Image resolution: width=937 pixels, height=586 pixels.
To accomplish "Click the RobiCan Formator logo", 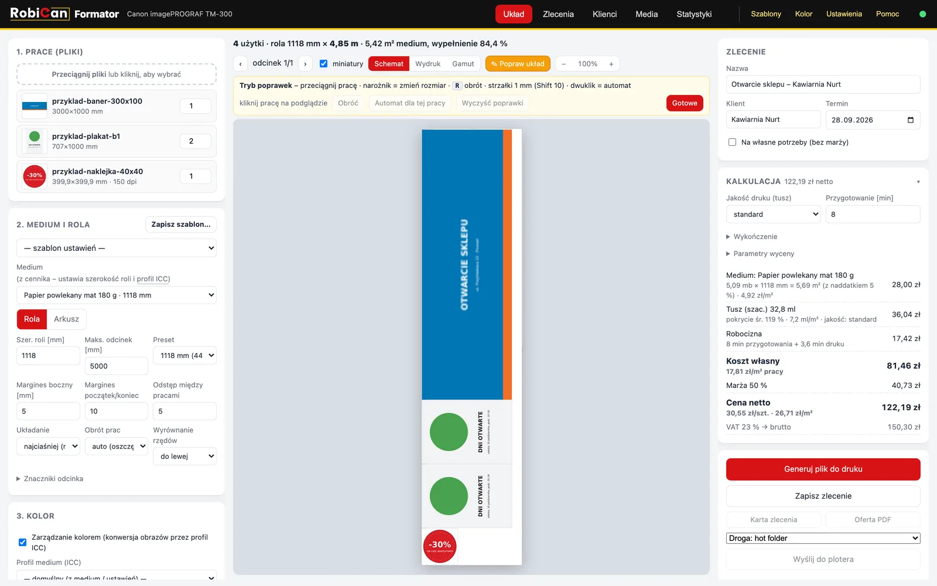I will pos(64,13).
